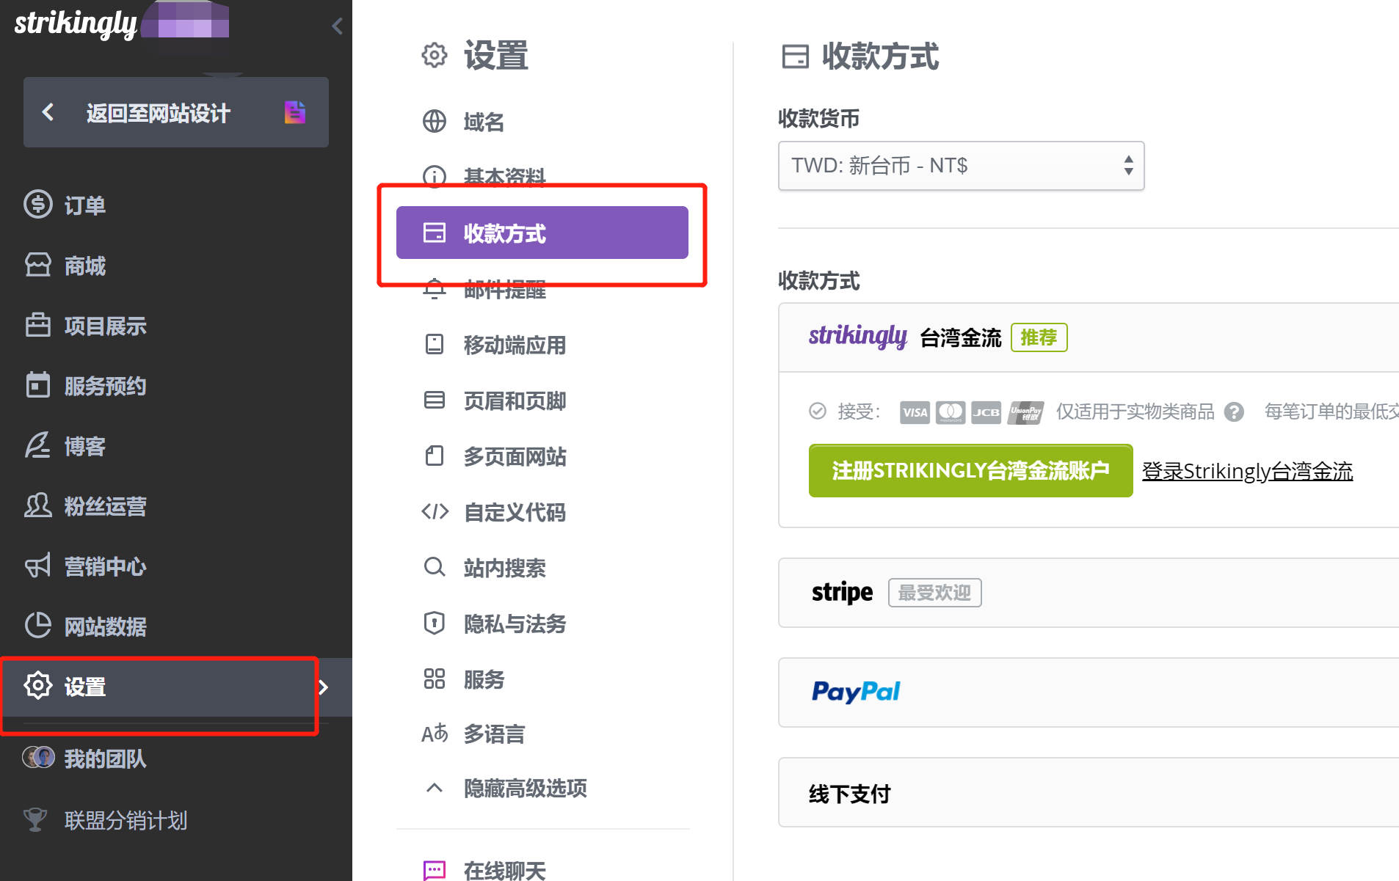Click the 站内搜索 magnifier icon
Screen dimensions: 1399x881
click(435, 567)
